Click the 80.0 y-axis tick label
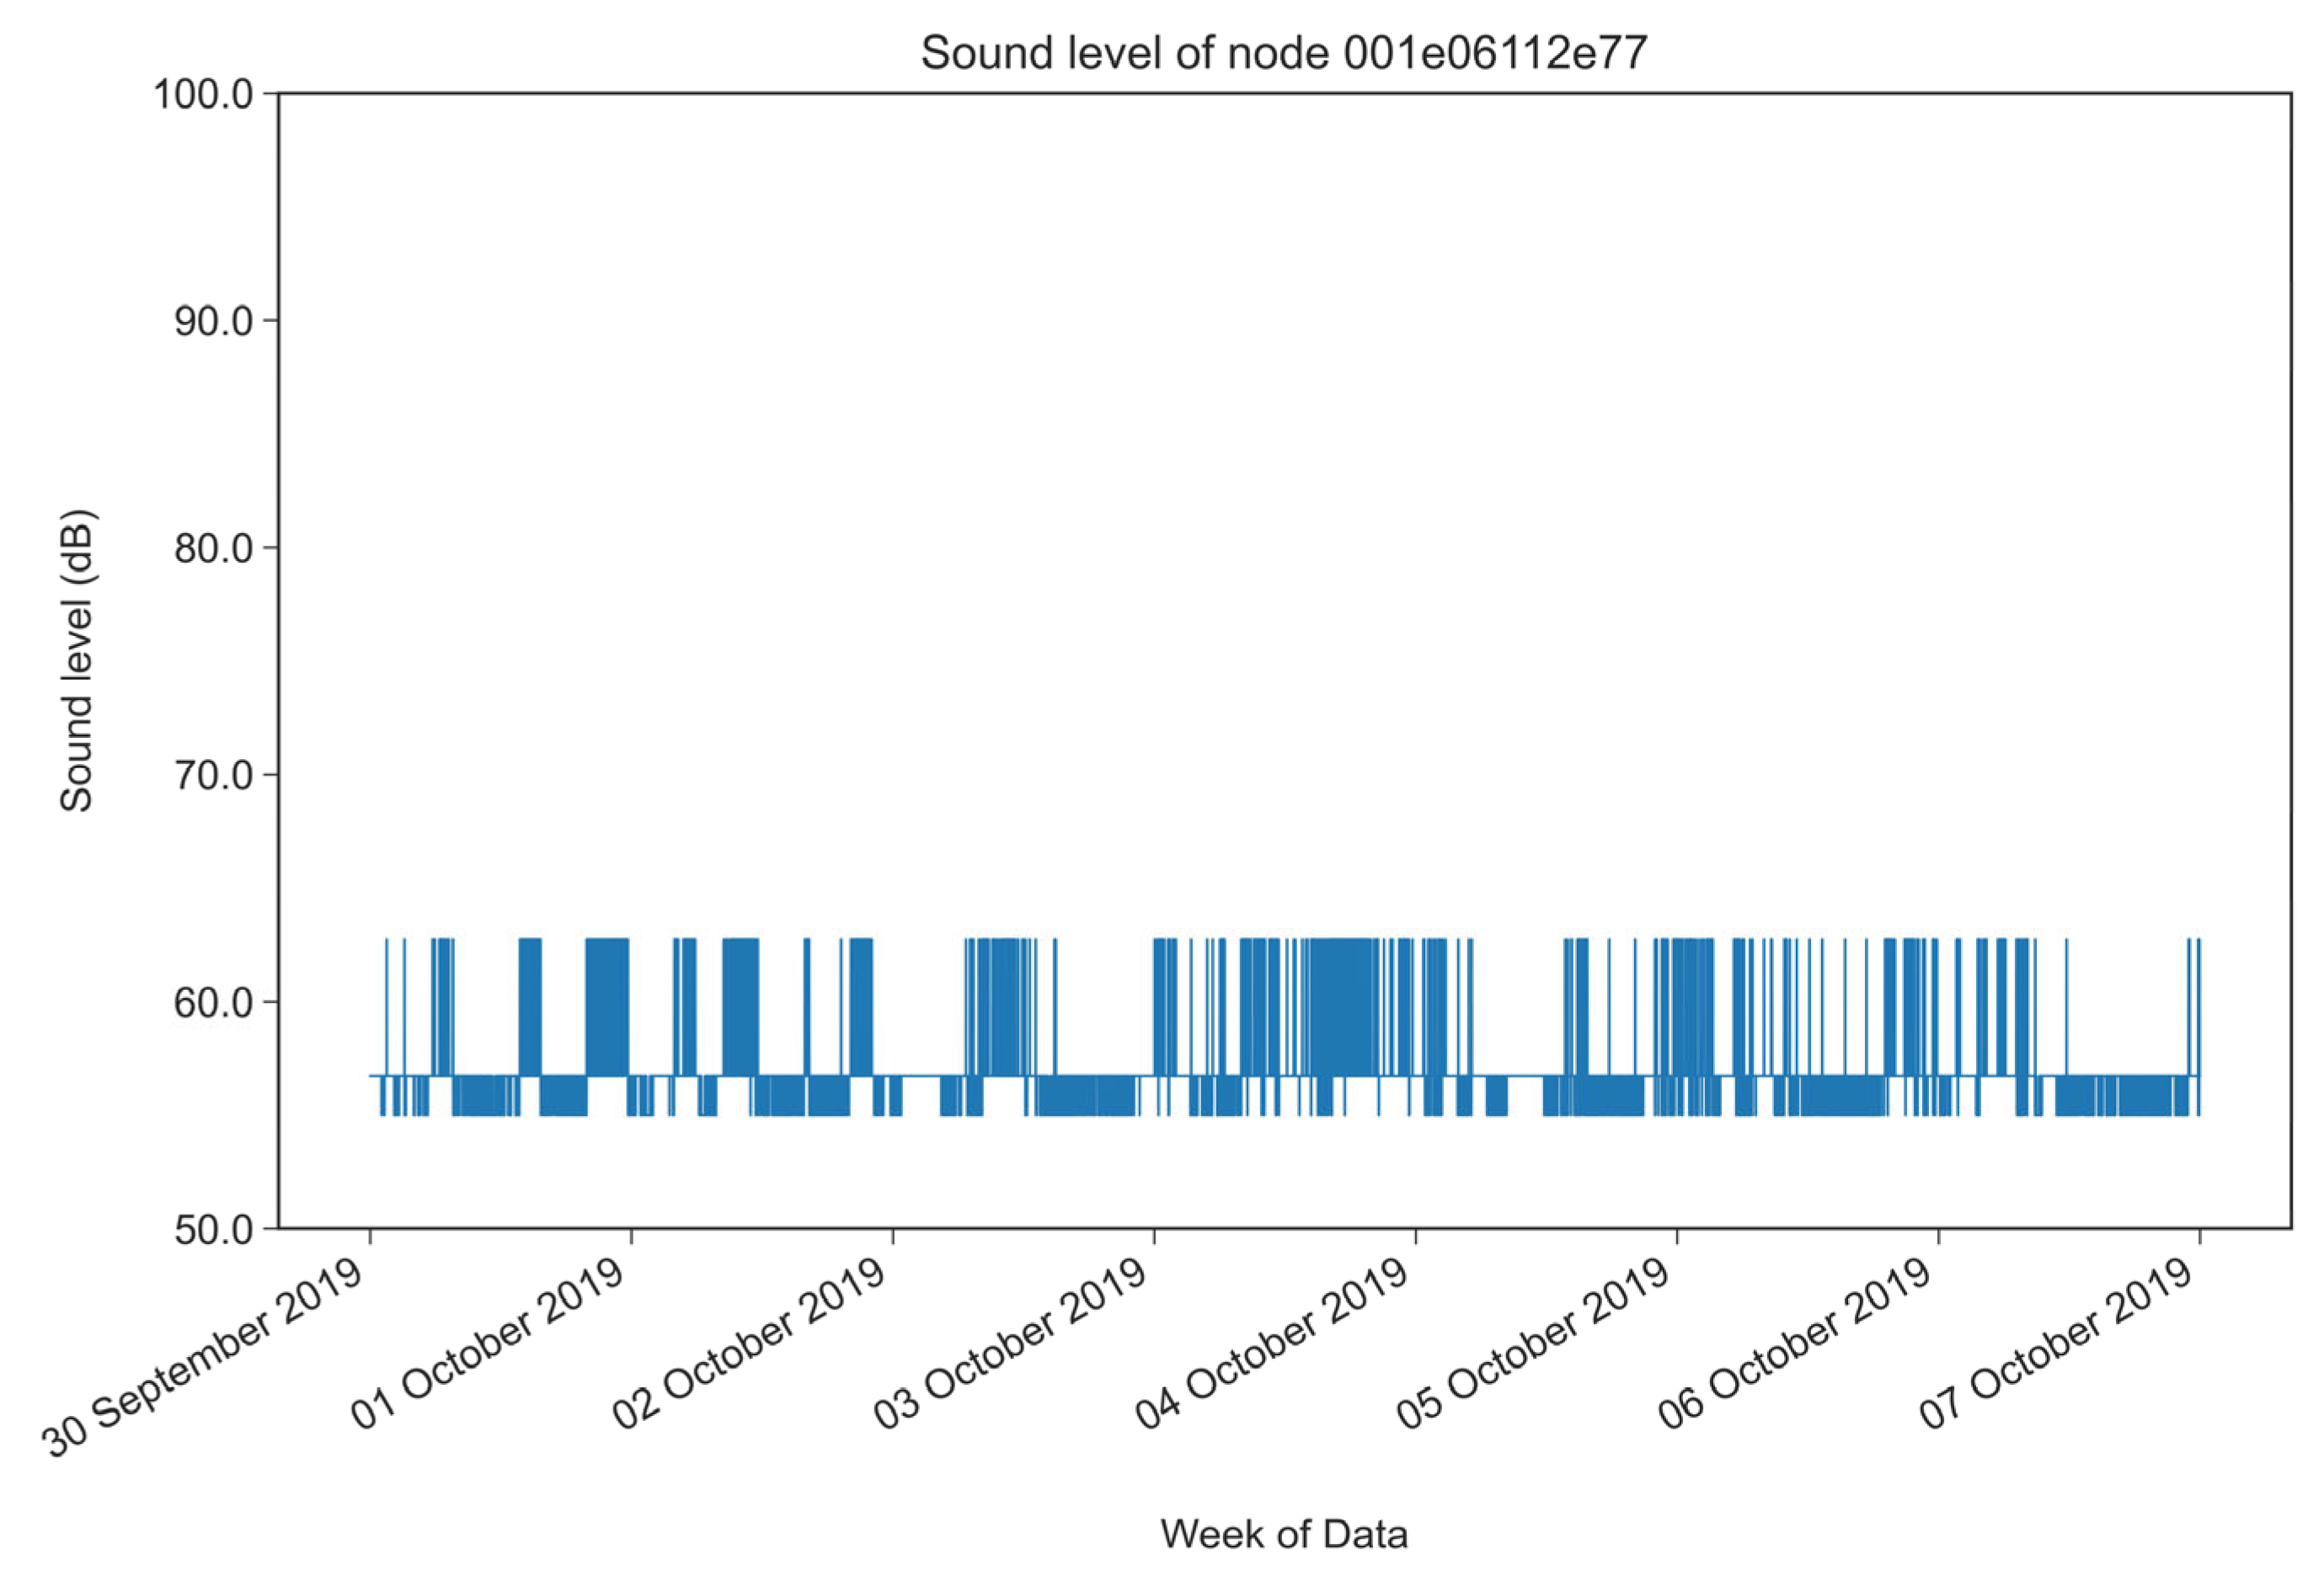 (x=212, y=548)
